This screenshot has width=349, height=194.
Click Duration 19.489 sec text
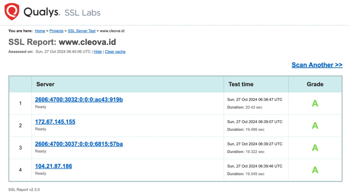[x=246, y=130]
